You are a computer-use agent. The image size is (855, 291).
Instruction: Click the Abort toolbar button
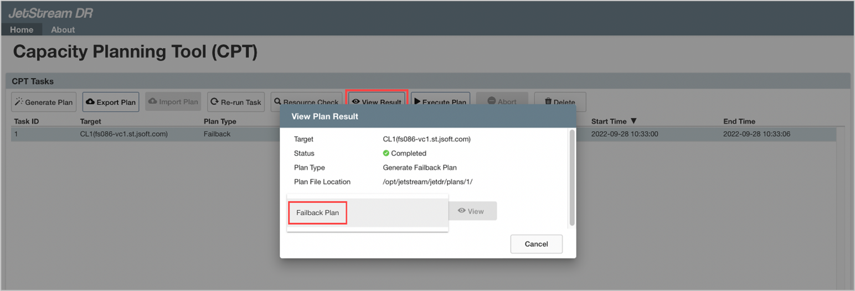502,101
